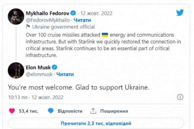Click Elon Musk's verified checkmark badge
The image size is (194, 129).
(x=55, y=67)
